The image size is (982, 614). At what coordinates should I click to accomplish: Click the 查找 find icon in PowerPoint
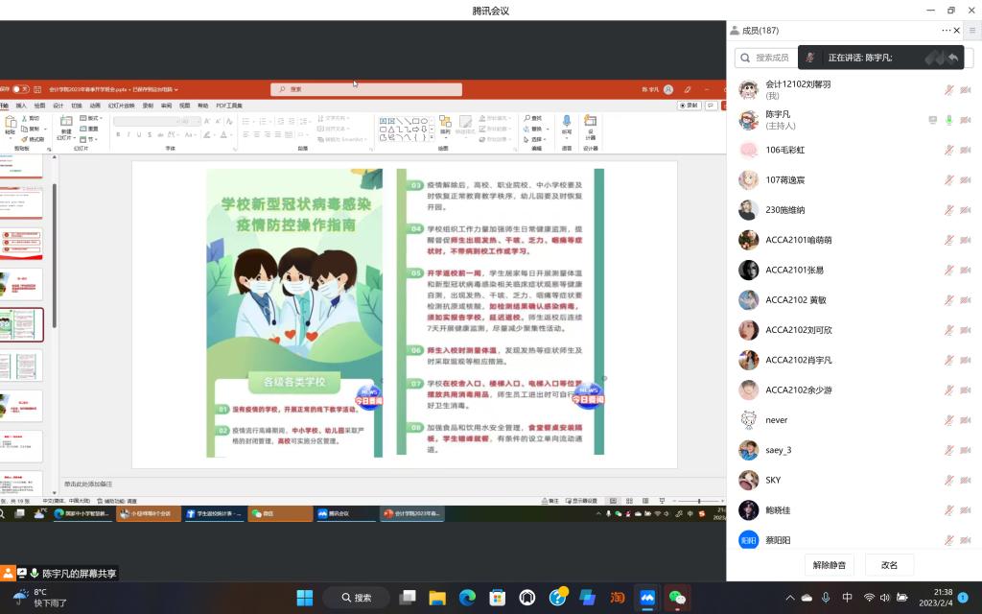coord(533,118)
